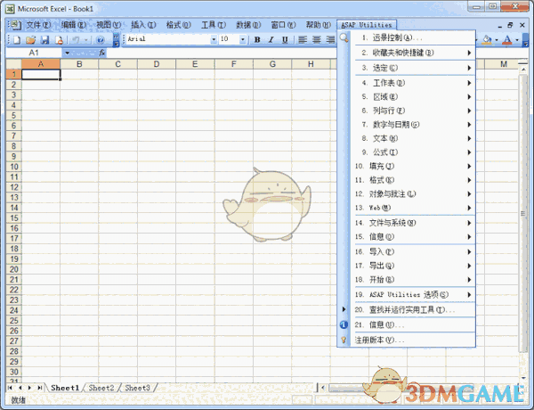Select 注册版本 menu entry

[x=413, y=340]
